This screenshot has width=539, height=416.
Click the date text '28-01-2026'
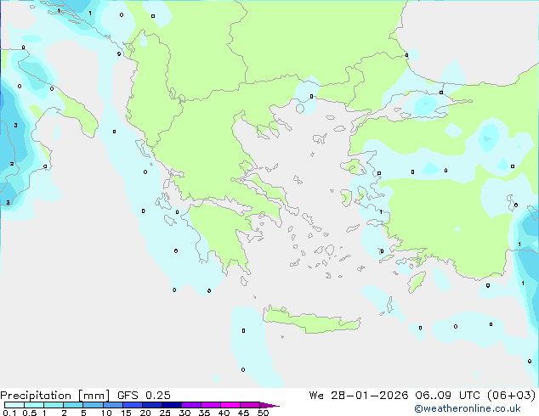click(x=370, y=396)
